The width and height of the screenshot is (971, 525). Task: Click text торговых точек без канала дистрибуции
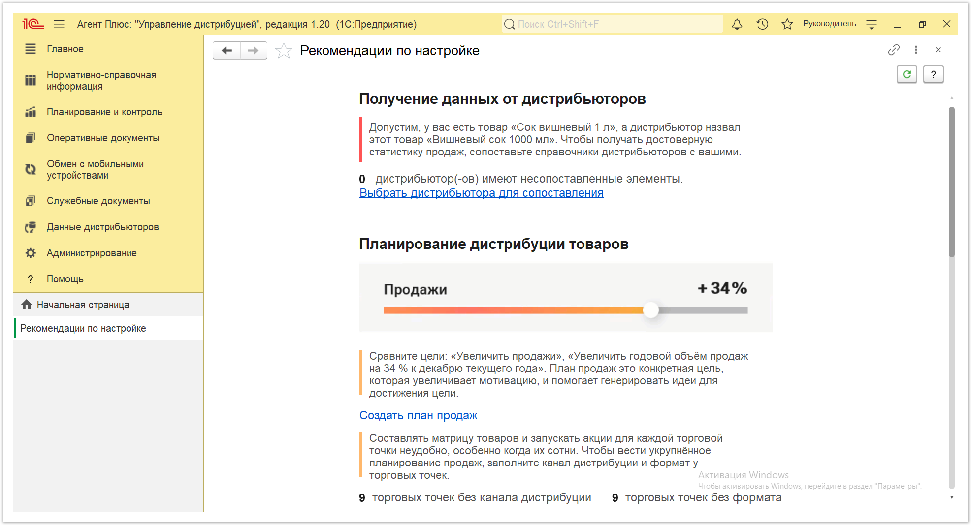pos(482,497)
